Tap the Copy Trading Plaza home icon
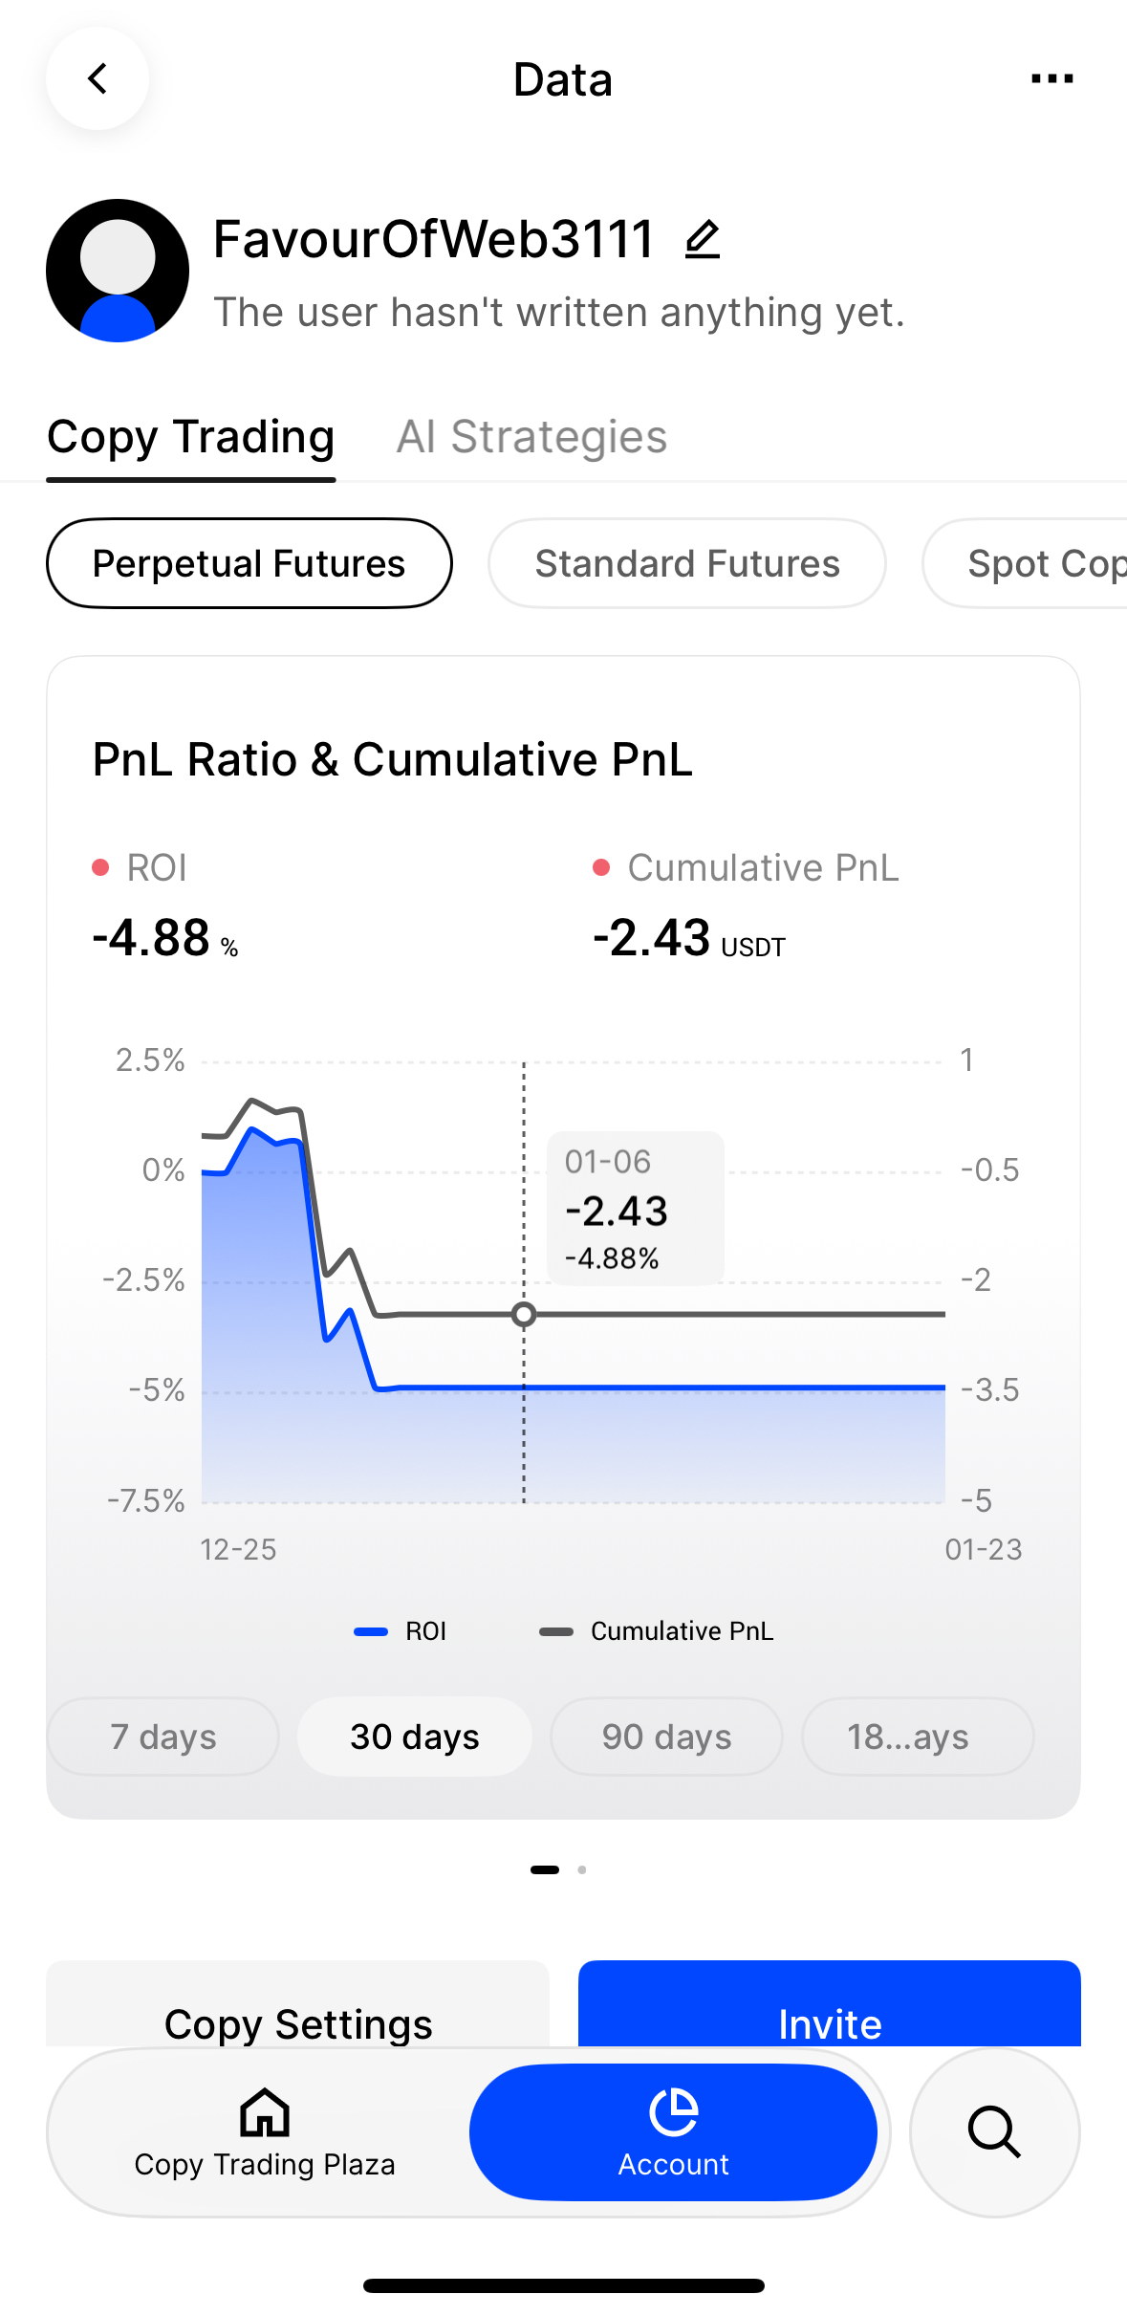 [x=265, y=2113]
